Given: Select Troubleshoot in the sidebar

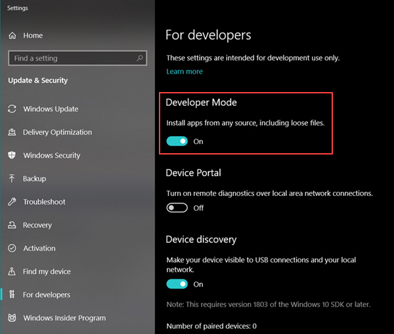Looking at the screenshot, I should (x=44, y=202).
